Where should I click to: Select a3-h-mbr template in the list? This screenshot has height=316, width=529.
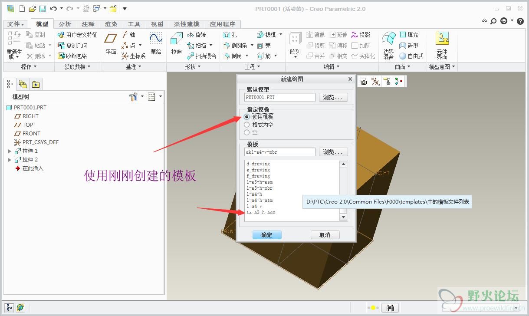tap(260, 188)
